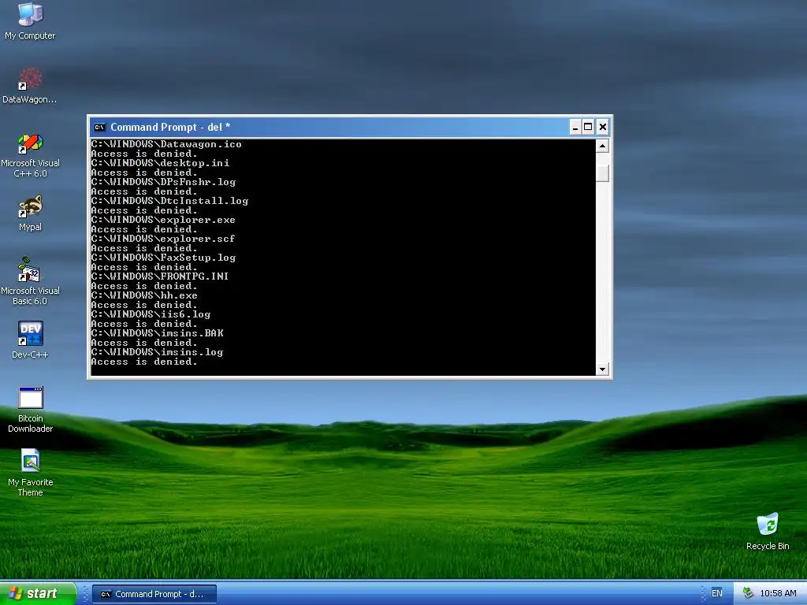Click the line C:\WINDOWS\FRONTPG.INI
This screenshot has width=807, height=605.
pos(160,277)
